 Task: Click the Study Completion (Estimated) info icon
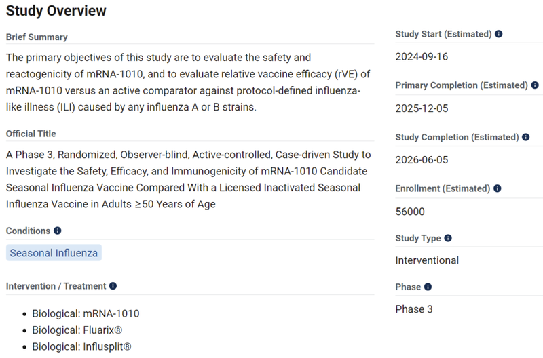pos(525,137)
